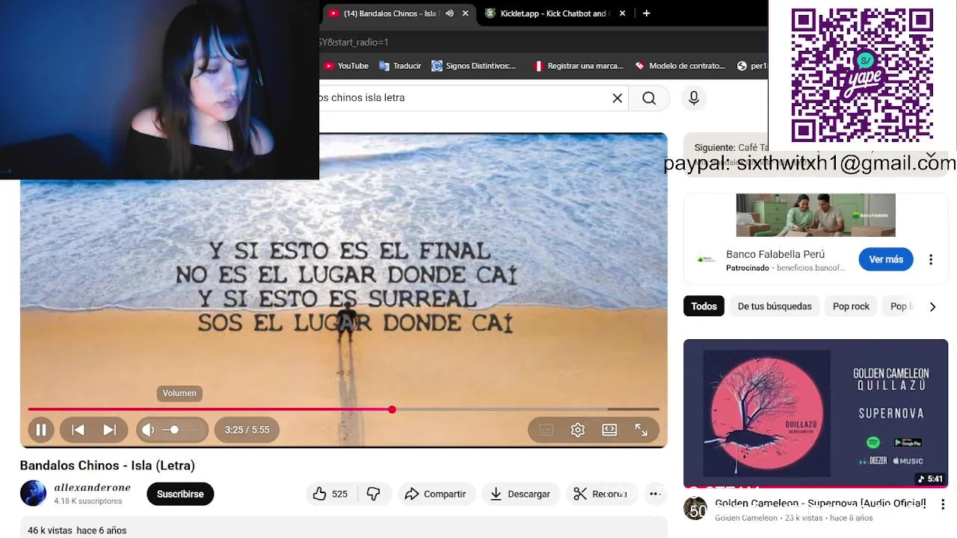Switch to the Kicklet.app browser tab
Viewport: 957px width, 538px height.
coord(553,13)
